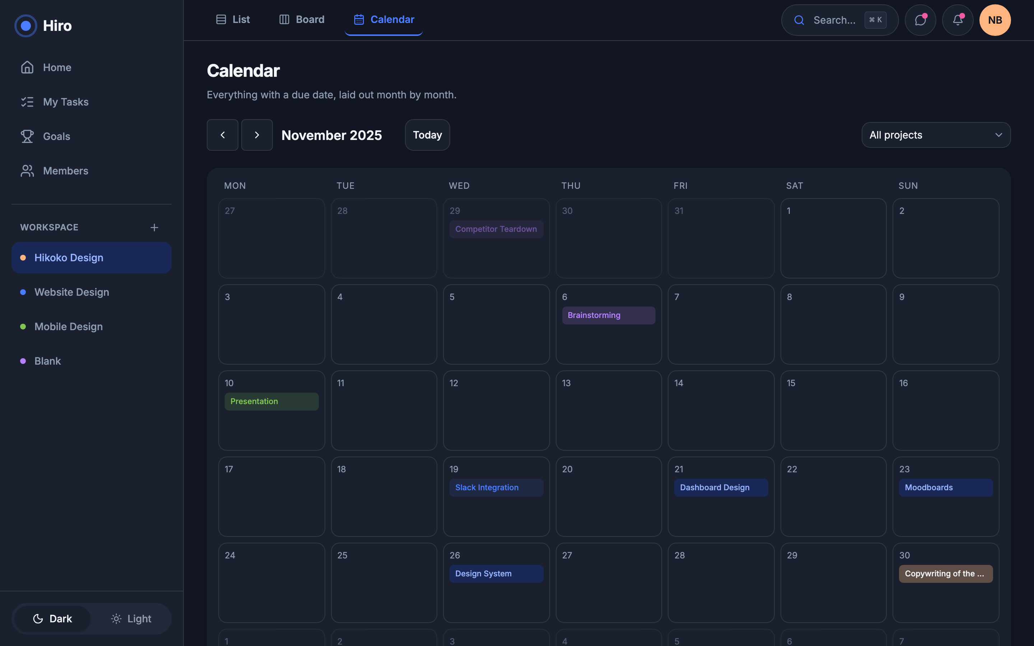Viewport: 1034px width, 646px height.
Task: Click the November 2025 month label
Action: click(x=332, y=135)
